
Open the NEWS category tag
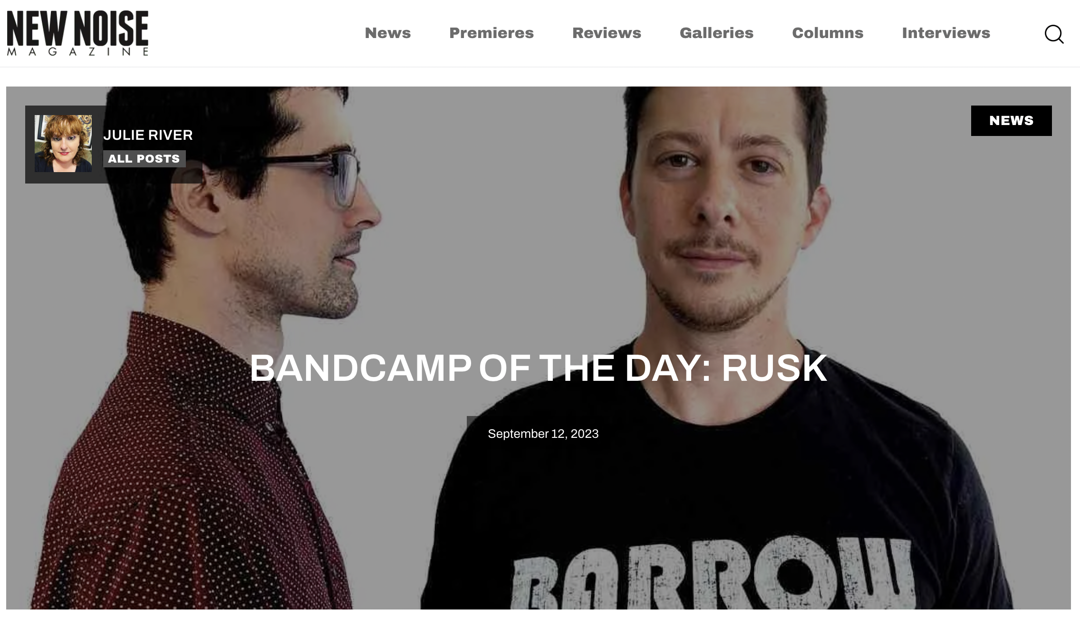point(1011,121)
